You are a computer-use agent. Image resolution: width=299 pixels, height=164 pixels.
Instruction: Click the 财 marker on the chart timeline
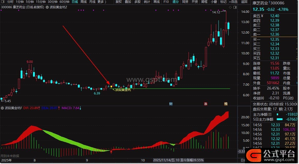point(171,104)
